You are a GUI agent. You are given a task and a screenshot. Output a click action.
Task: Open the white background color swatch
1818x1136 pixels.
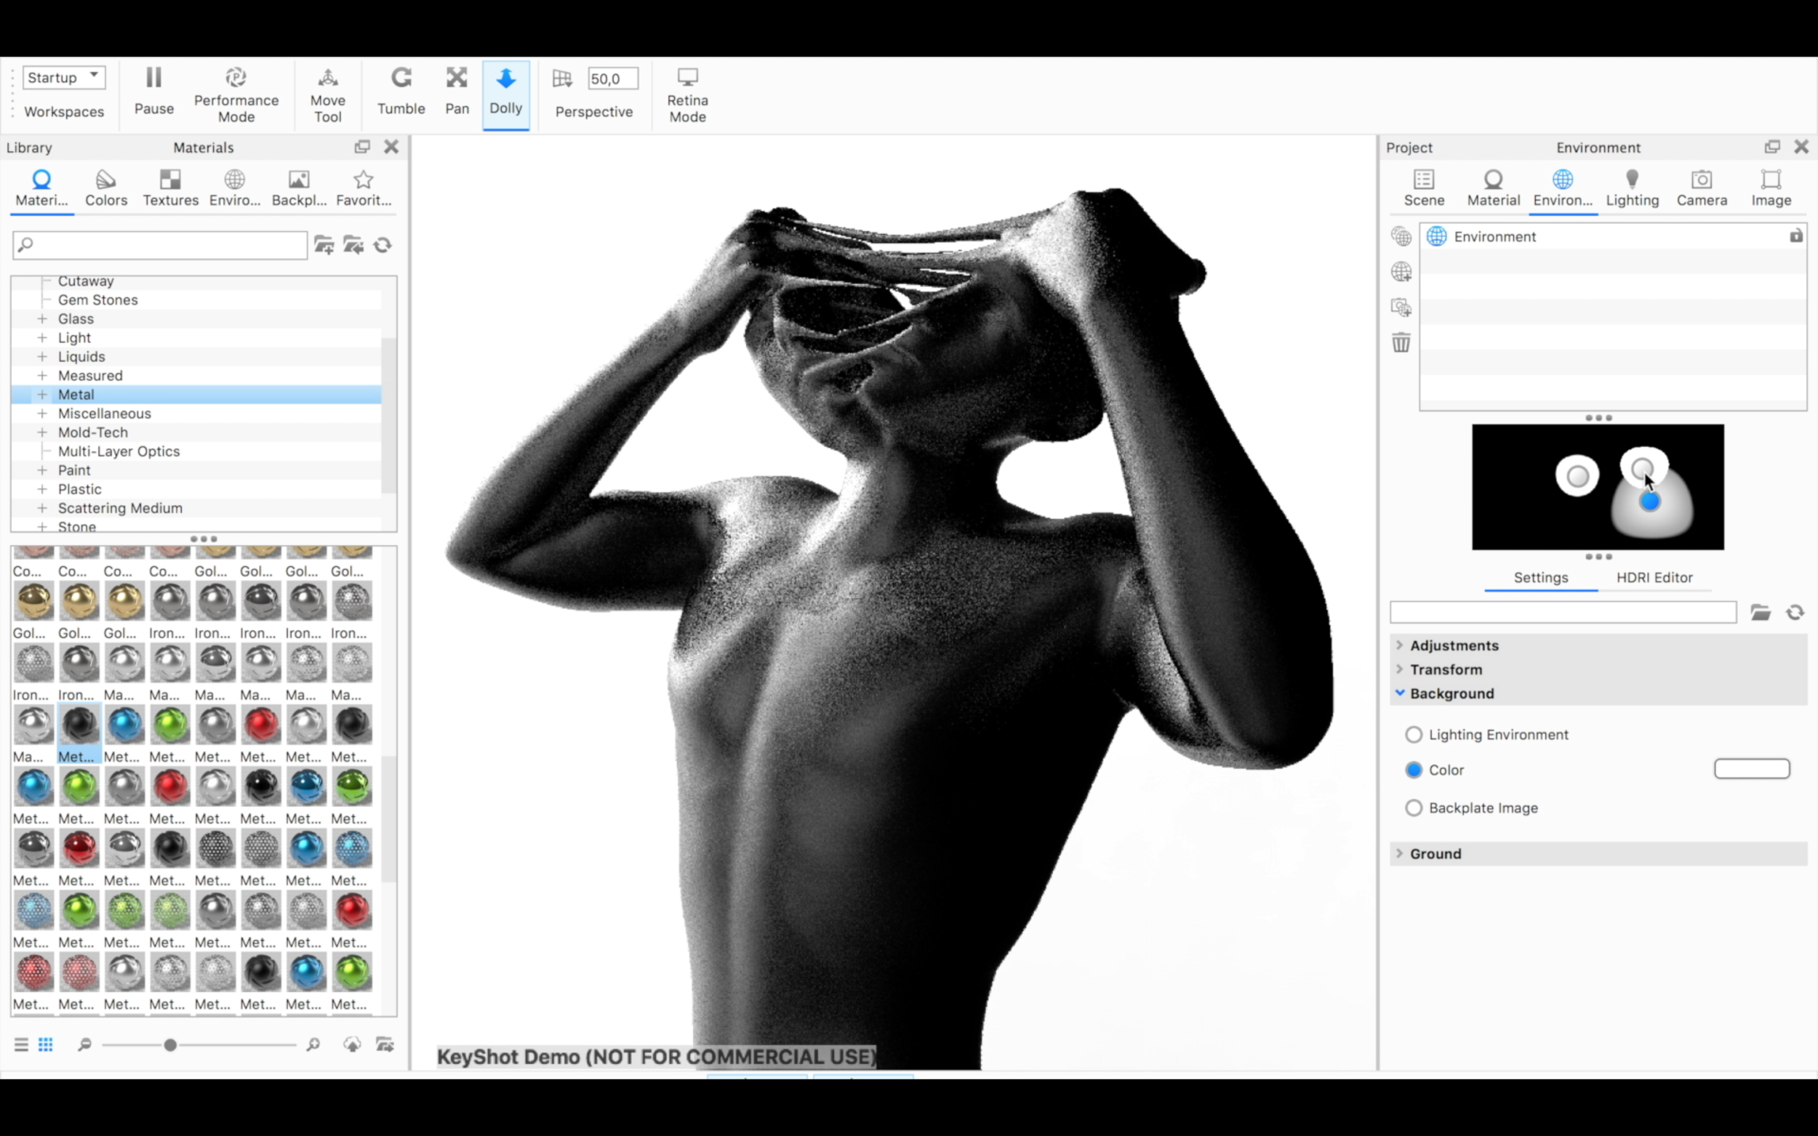(x=1751, y=769)
